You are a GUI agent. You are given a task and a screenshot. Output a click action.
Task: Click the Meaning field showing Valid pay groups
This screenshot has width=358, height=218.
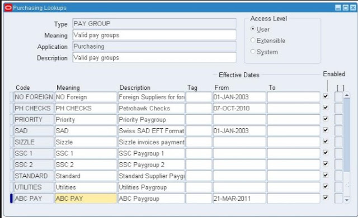[154, 35]
